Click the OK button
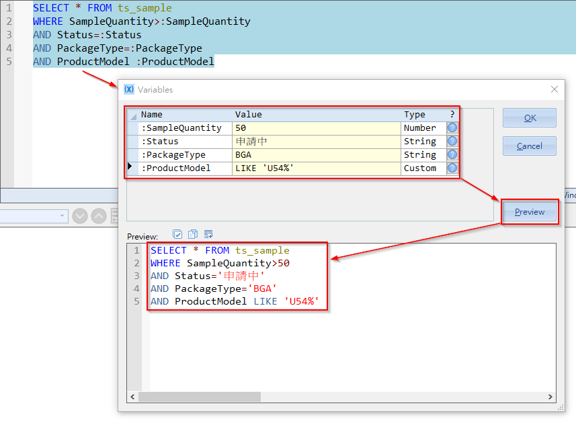576x422 pixels. point(530,117)
